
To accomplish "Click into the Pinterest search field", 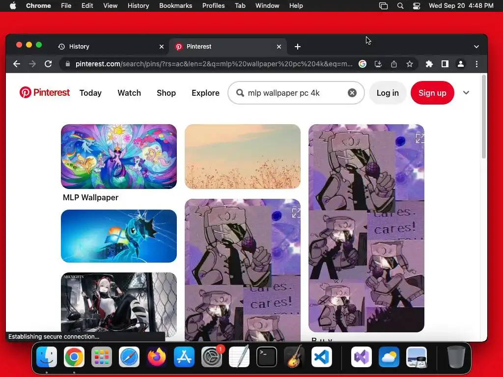I will click(297, 93).
